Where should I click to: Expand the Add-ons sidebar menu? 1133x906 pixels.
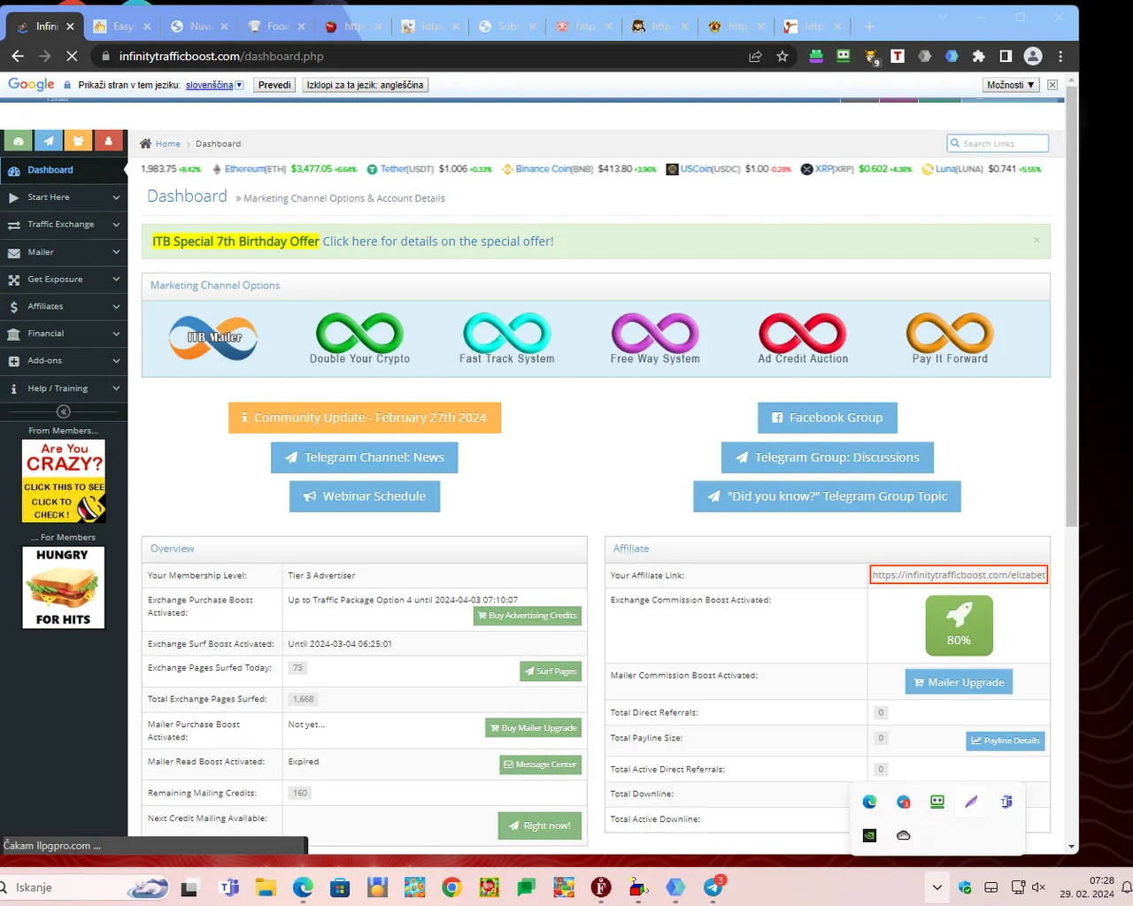(64, 361)
